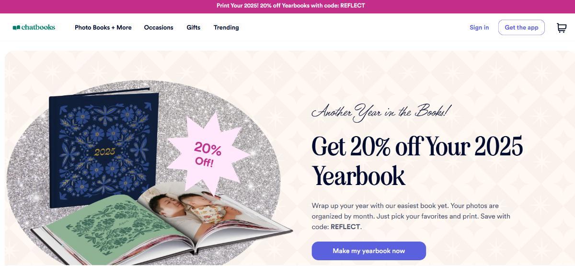The height and width of the screenshot is (266, 575).
Task: Click the Get 20% off Your 2025 Yearbook heading
Action: (417, 161)
